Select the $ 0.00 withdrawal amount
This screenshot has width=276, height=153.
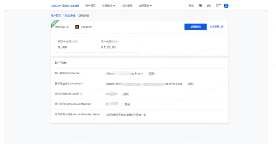pyautogui.click(x=63, y=47)
